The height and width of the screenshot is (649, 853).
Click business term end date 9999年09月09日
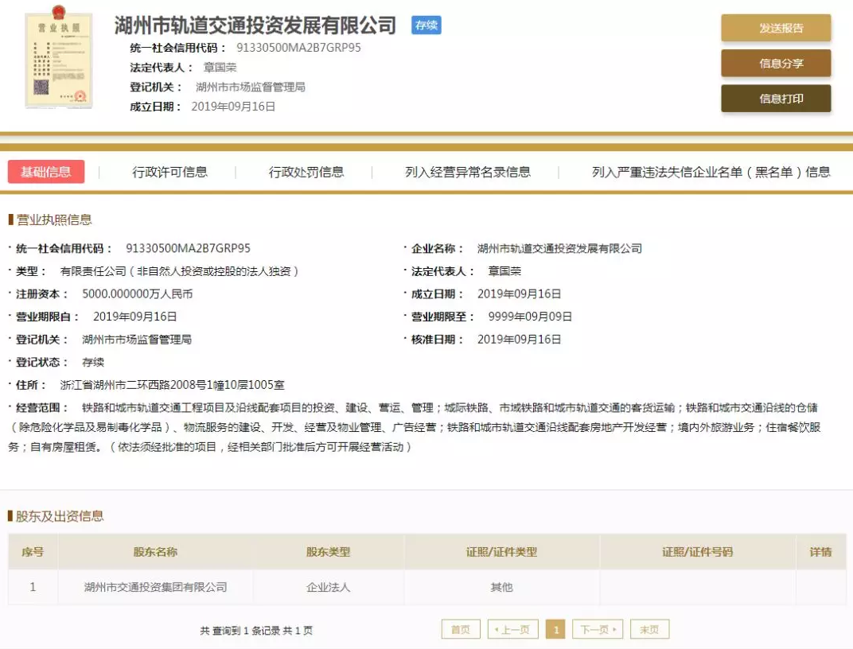pos(530,317)
